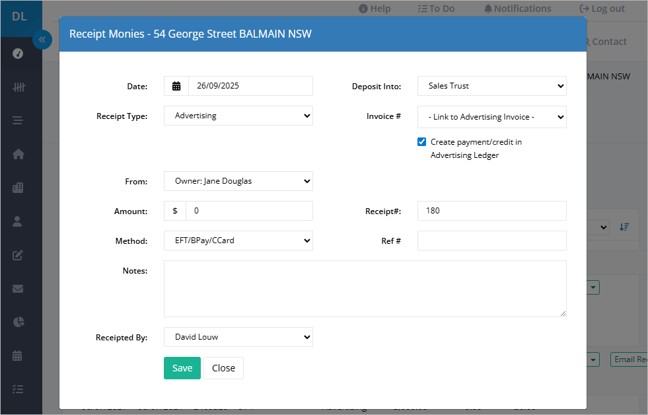Screen dimensions: 648x415
Task: Open the Notifications menu item
Action: [x=517, y=9]
